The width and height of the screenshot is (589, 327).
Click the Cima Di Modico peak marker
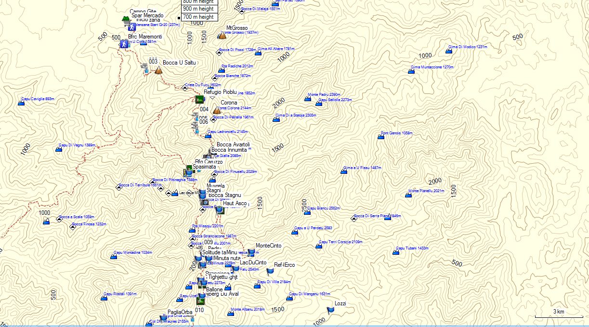coord(449,51)
